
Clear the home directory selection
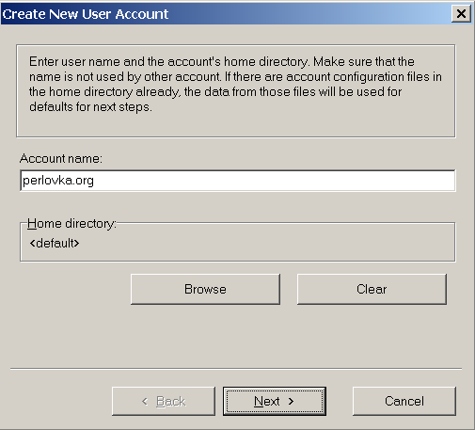coord(372,289)
